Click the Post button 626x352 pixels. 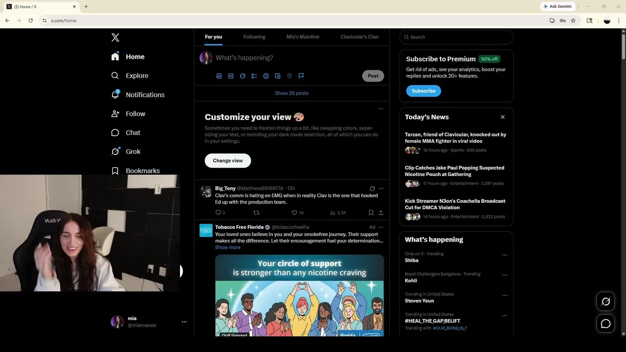[x=373, y=76]
